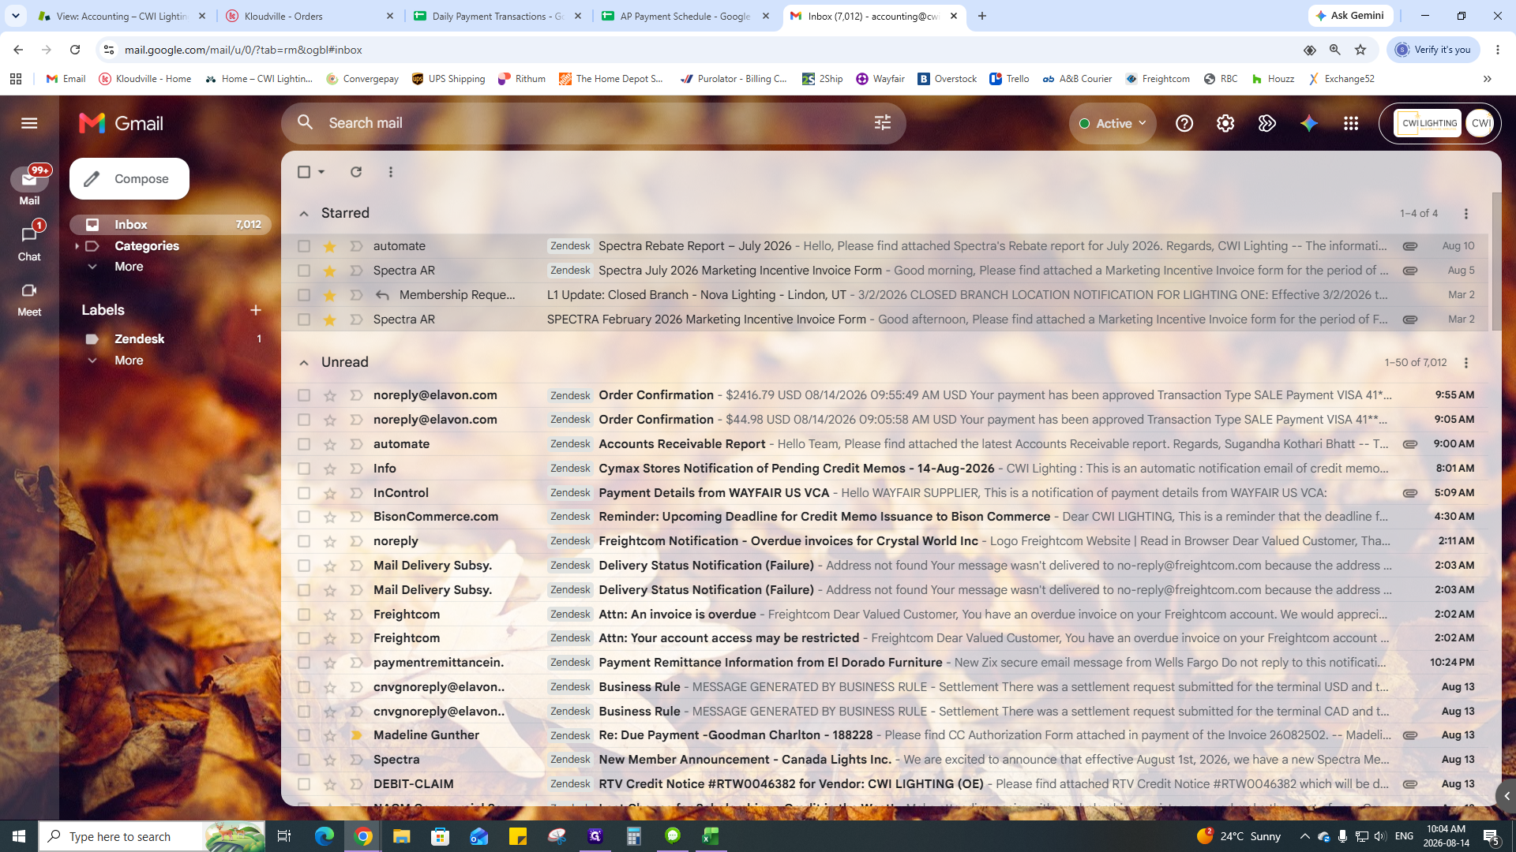Open Gmail Support help icon
The image size is (1516, 852).
point(1184,123)
